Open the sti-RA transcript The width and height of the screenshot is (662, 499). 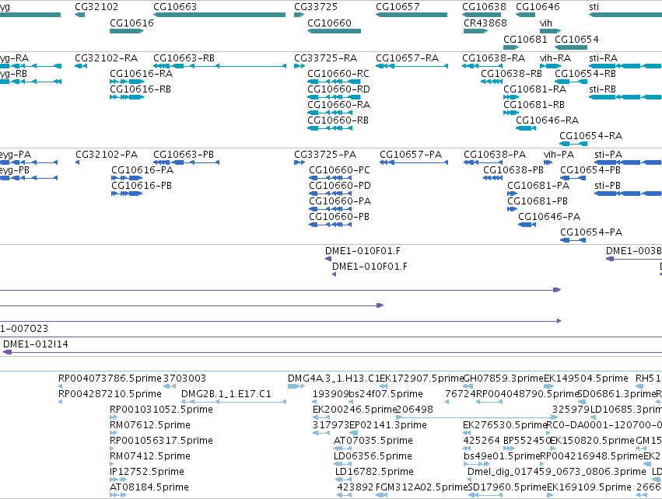click(625, 66)
